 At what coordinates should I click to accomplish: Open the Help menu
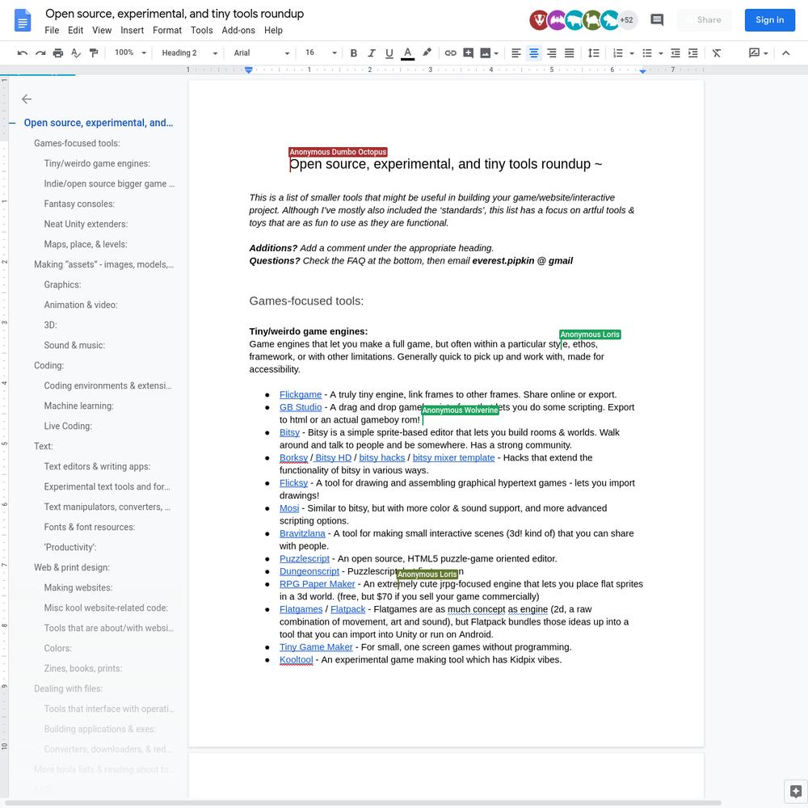(x=273, y=31)
